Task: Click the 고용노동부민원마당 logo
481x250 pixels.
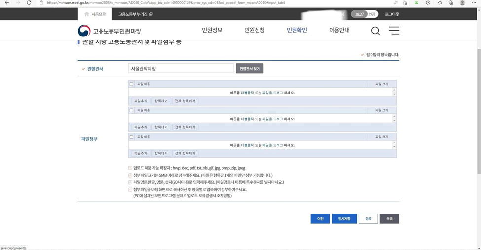Action: click(110, 31)
